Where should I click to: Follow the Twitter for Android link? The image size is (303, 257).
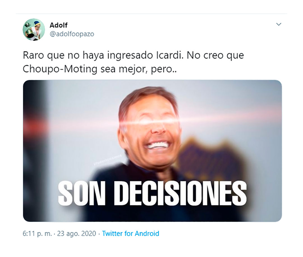tap(131, 233)
